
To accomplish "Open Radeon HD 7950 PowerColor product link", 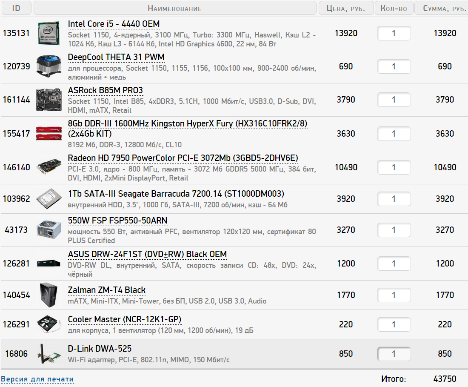I will tap(183, 158).
